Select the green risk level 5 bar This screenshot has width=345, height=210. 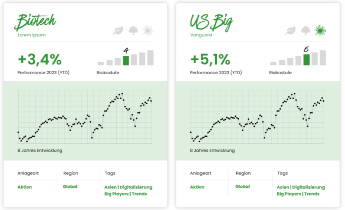tap(307, 60)
